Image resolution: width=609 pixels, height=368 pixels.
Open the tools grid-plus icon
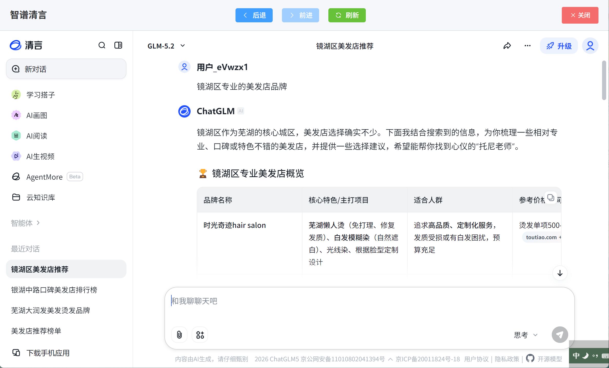[200, 335]
